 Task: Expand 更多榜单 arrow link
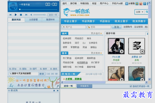96,53
